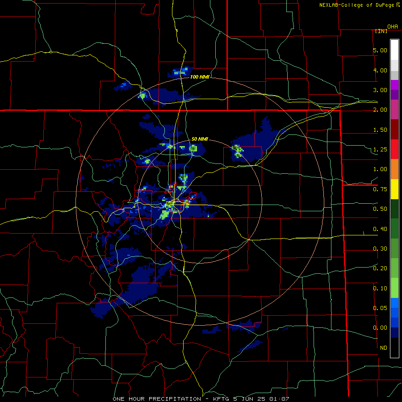Click the 0.50 legend value
This screenshot has height=402, width=402.
[380, 209]
